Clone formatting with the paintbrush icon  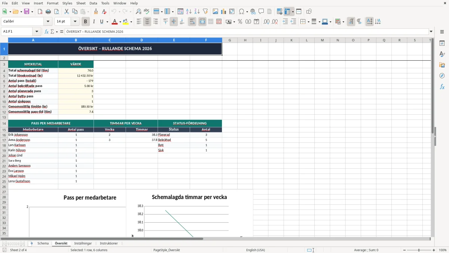(x=96, y=12)
